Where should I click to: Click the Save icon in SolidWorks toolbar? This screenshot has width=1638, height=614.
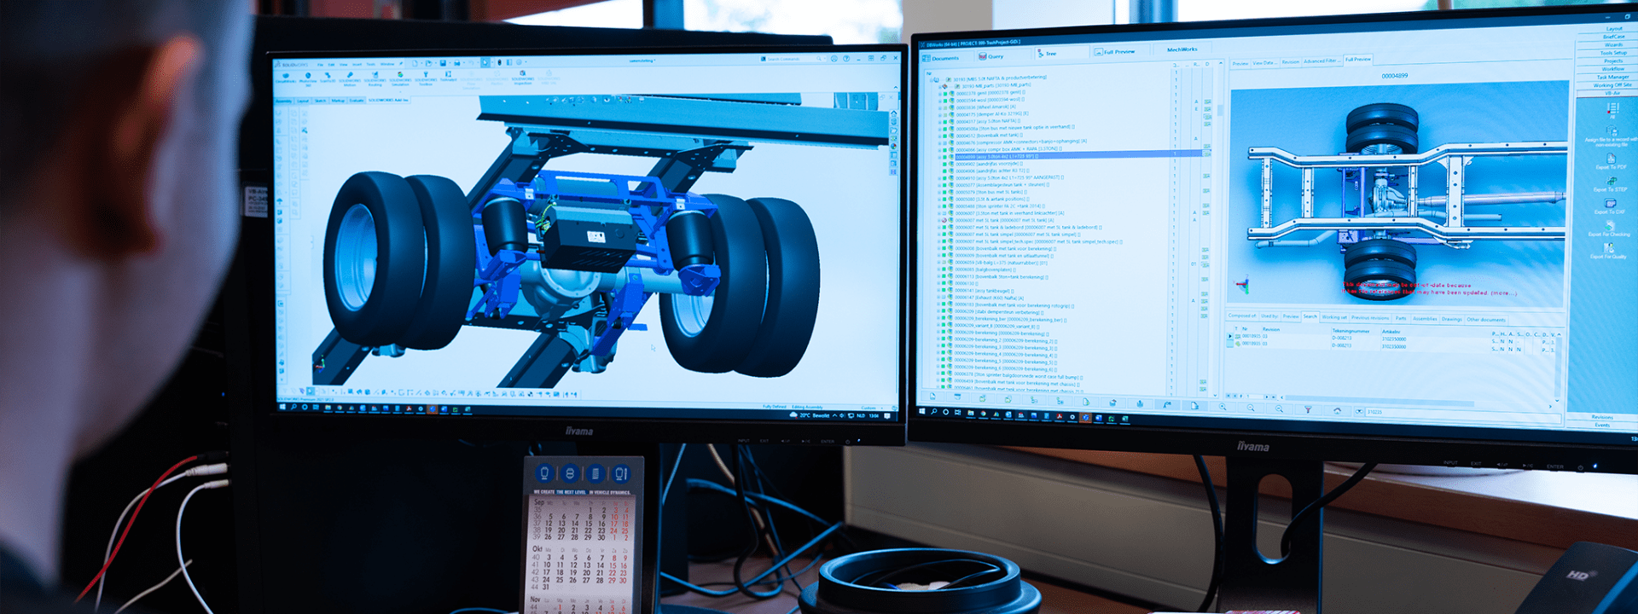[443, 63]
